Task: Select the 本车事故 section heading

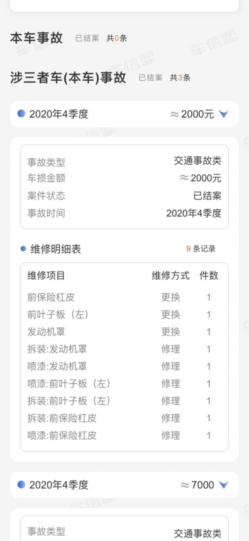Action: coord(36,38)
